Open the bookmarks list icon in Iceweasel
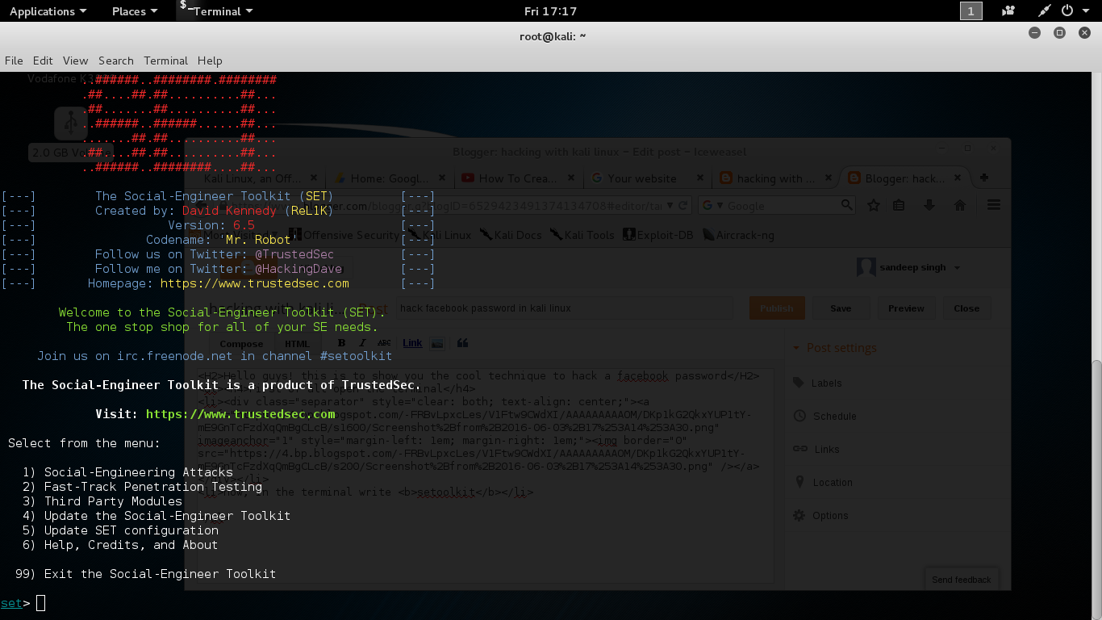 click(899, 205)
